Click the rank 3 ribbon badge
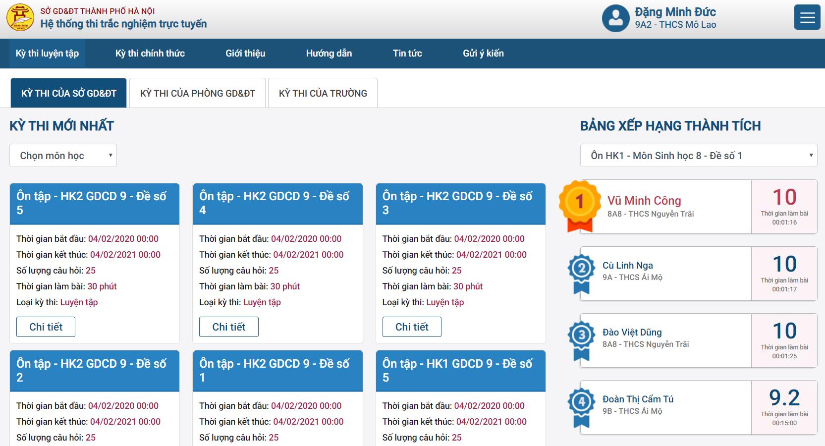Viewport: 825px width, 446px height. pyautogui.click(x=581, y=339)
